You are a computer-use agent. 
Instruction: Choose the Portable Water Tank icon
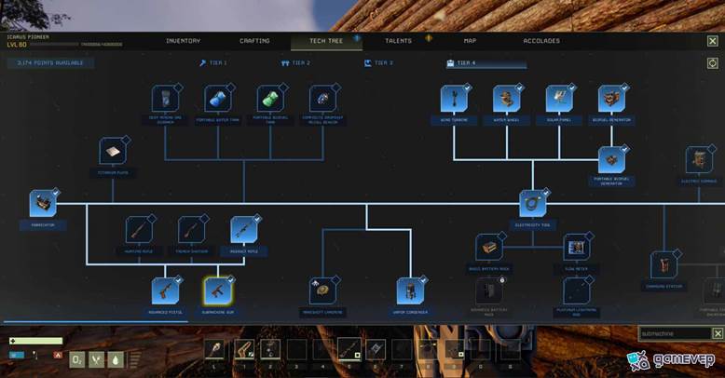click(218, 99)
